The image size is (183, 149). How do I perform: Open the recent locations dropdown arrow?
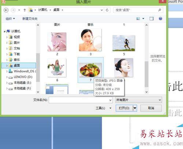tap(19, 10)
